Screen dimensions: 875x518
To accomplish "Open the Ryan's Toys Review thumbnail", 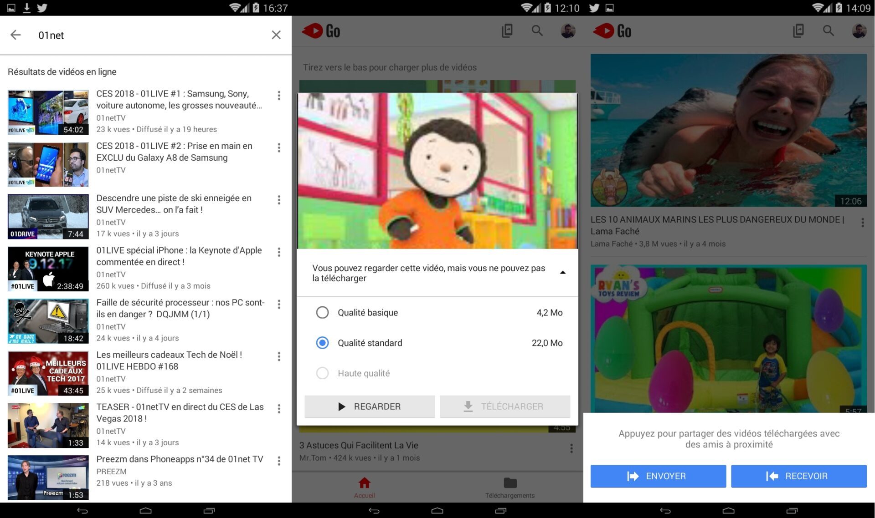I will click(x=729, y=339).
